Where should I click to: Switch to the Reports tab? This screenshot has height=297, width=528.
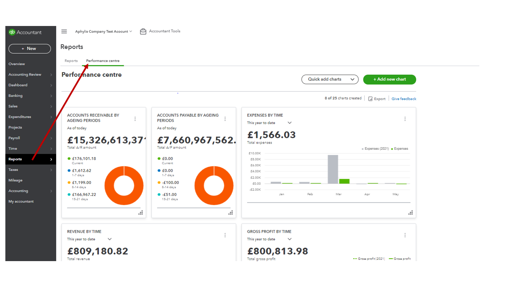tap(71, 61)
